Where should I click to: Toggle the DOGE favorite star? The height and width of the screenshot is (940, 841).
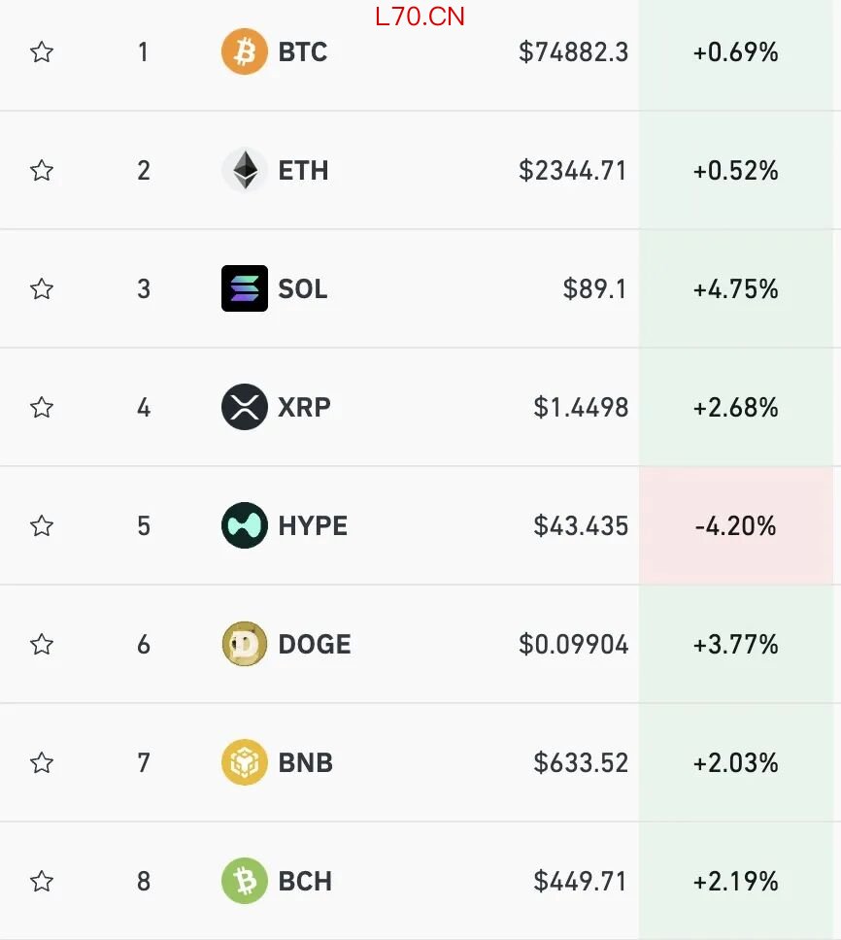pos(42,645)
